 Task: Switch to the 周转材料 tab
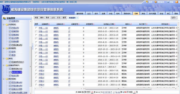point(127,13)
